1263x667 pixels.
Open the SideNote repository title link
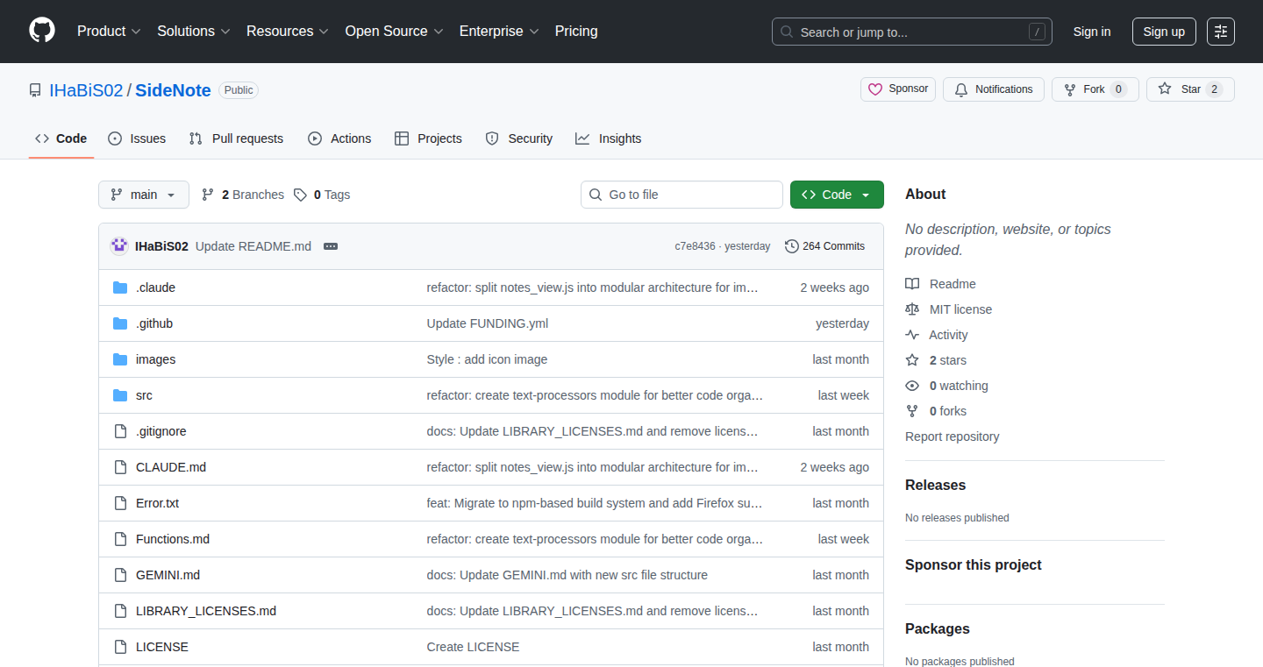173,90
